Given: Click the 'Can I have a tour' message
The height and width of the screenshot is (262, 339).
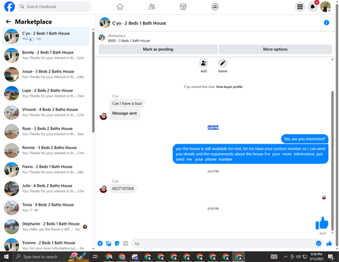Looking at the screenshot, I should click(127, 104).
